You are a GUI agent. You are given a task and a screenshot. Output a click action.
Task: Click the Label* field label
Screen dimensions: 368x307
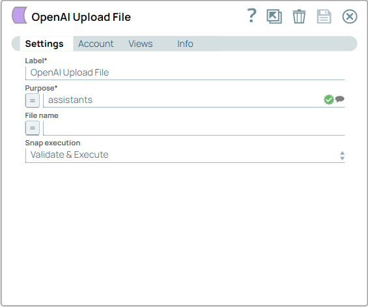[x=36, y=61]
